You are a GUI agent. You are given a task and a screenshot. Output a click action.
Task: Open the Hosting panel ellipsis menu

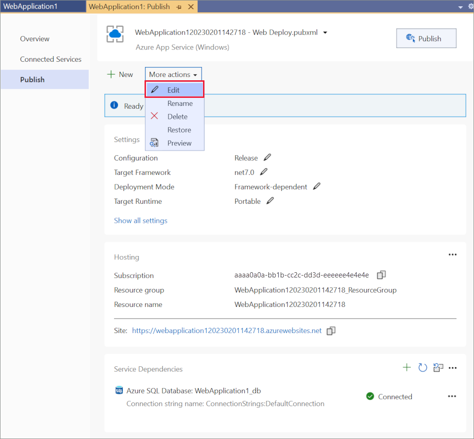(452, 255)
